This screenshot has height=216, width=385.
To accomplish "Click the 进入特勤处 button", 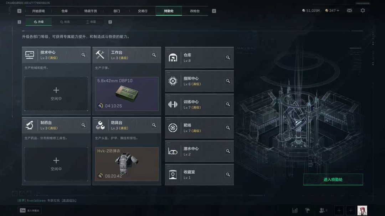I will pos(333,179).
